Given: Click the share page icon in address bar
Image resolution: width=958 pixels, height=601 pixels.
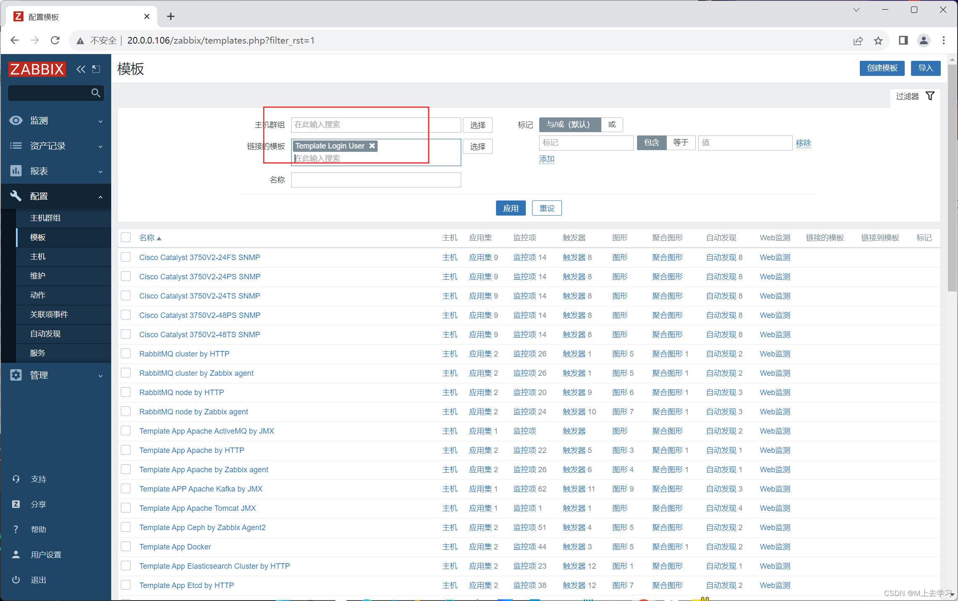Looking at the screenshot, I should (858, 40).
